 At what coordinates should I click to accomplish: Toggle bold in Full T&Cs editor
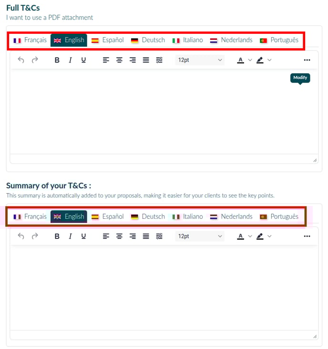click(x=57, y=60)
